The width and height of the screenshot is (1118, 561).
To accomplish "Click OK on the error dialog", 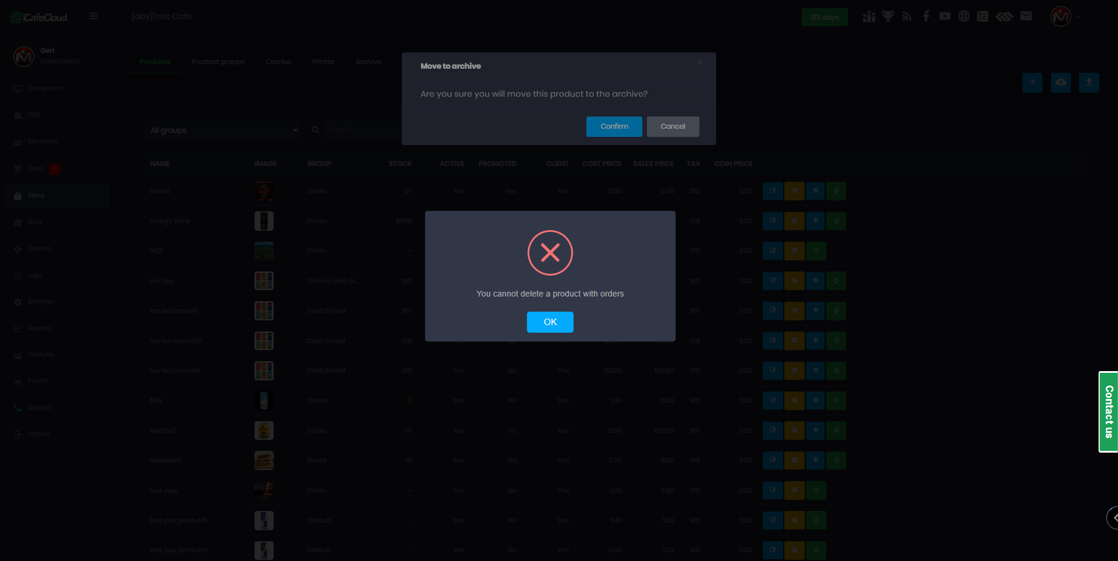I will click(x=550, y=322).
